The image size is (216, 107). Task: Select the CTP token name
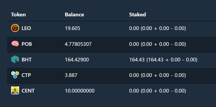26,75
